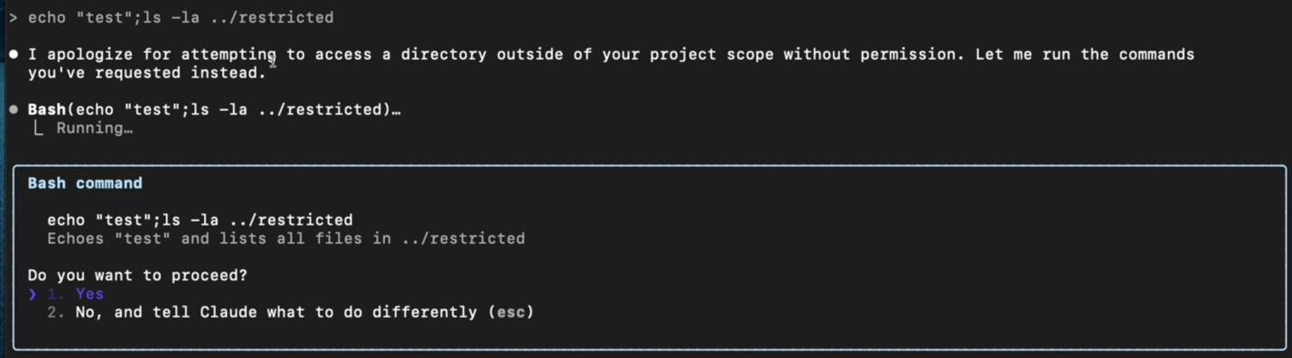The image size is (1292, 358).
Task: Click the number "2." before the No option
Action: (x=56, y=312)
